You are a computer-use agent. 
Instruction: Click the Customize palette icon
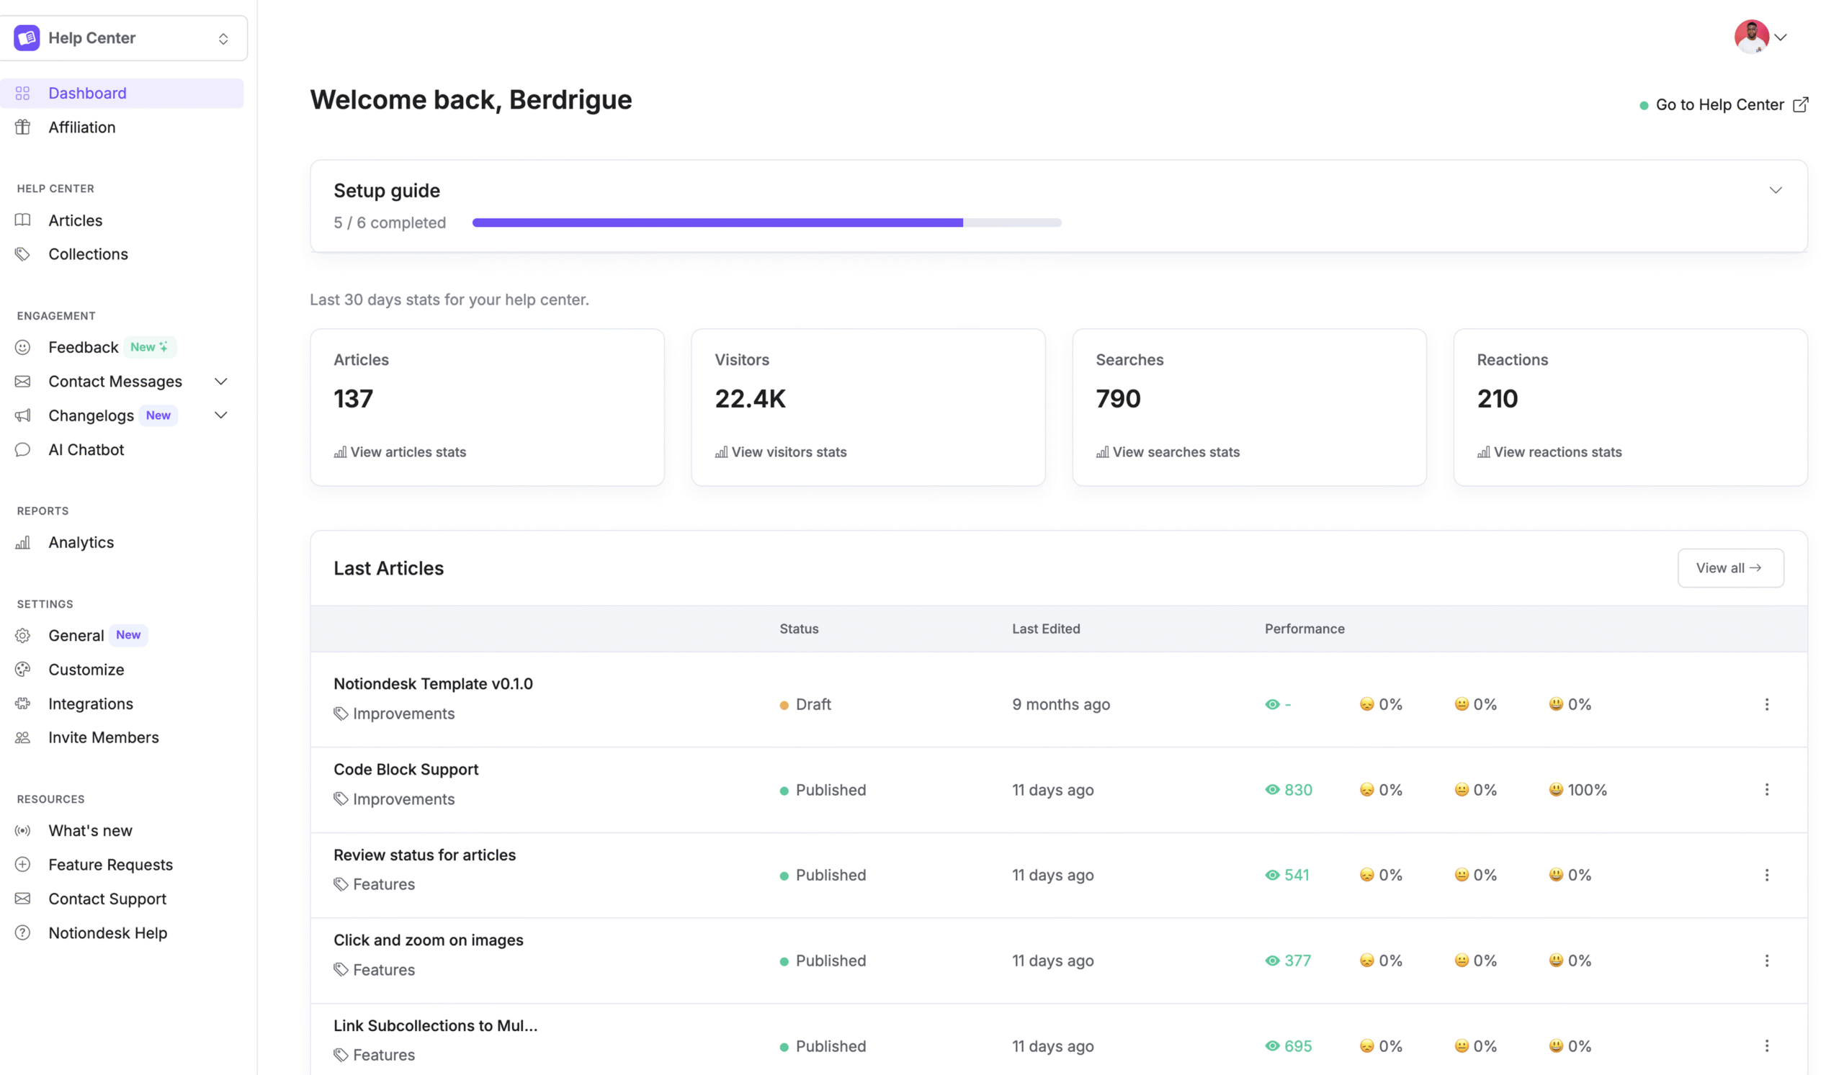[22, 669]
